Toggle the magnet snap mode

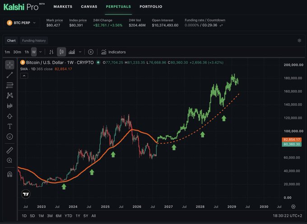pos(10,174)
